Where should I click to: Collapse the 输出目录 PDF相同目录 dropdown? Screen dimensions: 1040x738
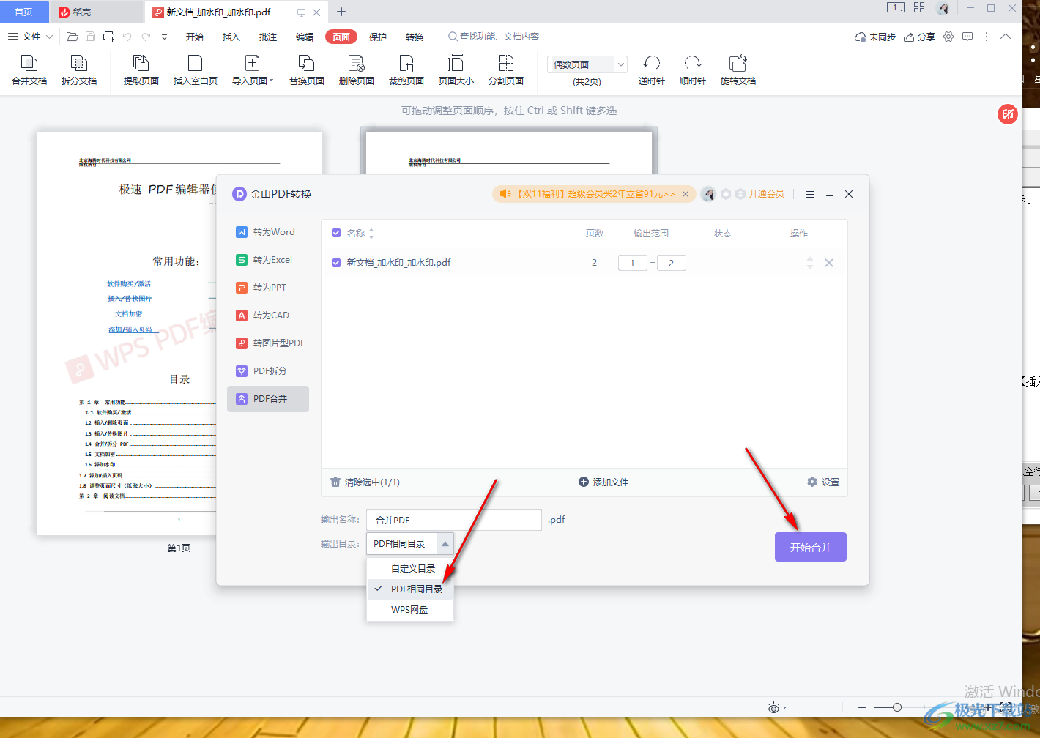[445, 544]
